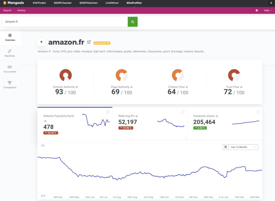Viewport: 275px width, 201px height.
Task: Open amazon.fr via the external link icon
Action: 89,42
